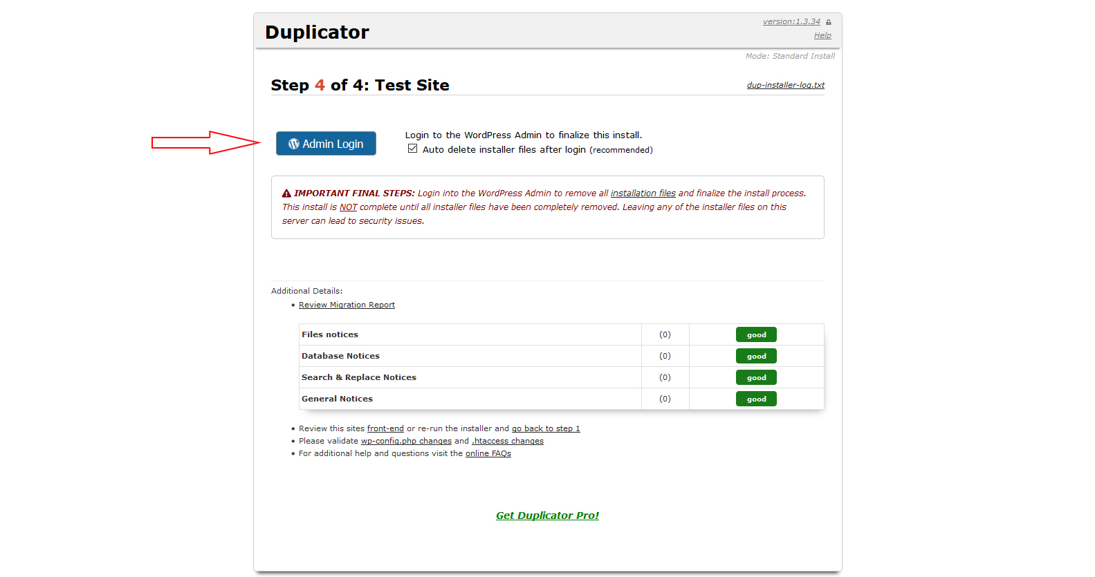Open Review Migration Report link
This screenshot has height=577, width=1095.
(347, 305)
